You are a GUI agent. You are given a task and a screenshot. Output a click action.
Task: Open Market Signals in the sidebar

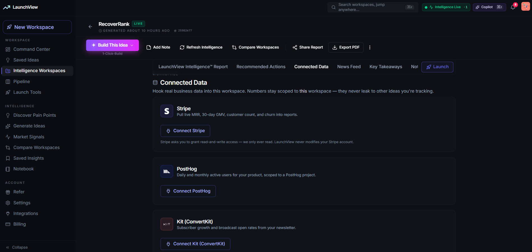[x=37, y=137]
